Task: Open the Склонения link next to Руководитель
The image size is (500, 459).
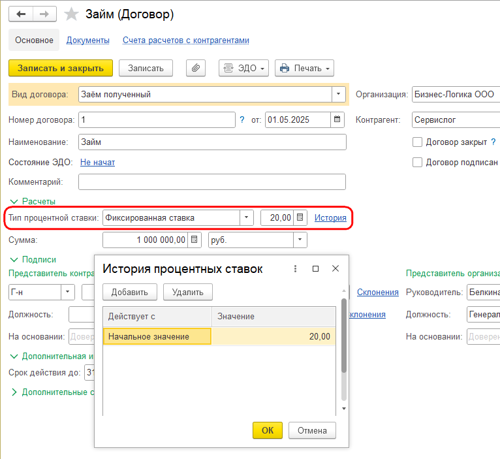Action: 377,292
